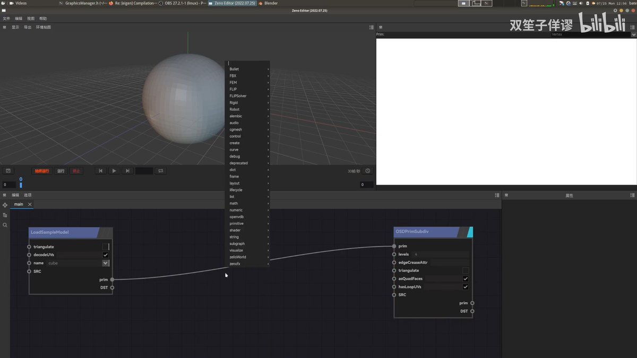Jump to the first frame in timeline
637x358 pixels.
(x=101, y=171)
